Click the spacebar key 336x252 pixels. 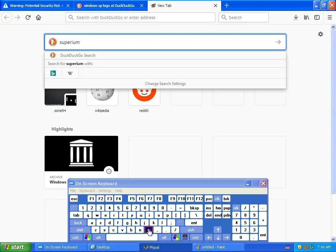point(132,238)
